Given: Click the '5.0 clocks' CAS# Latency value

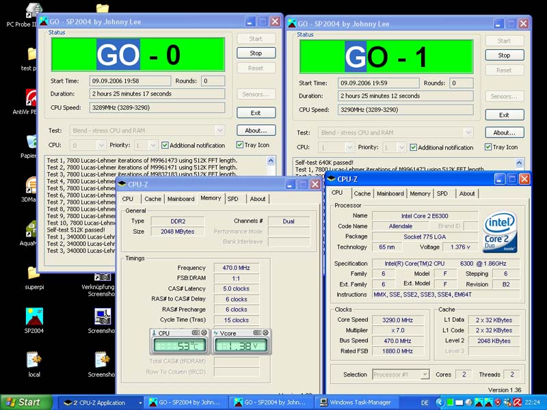Looking at the screenshot, I should coord(236,288).
